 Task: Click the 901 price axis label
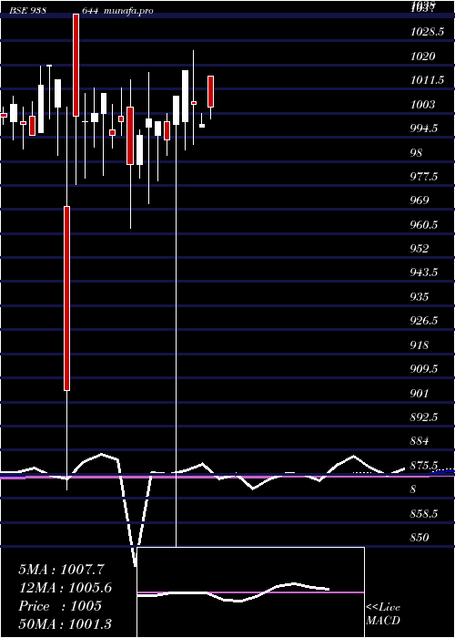pos(420,393)
